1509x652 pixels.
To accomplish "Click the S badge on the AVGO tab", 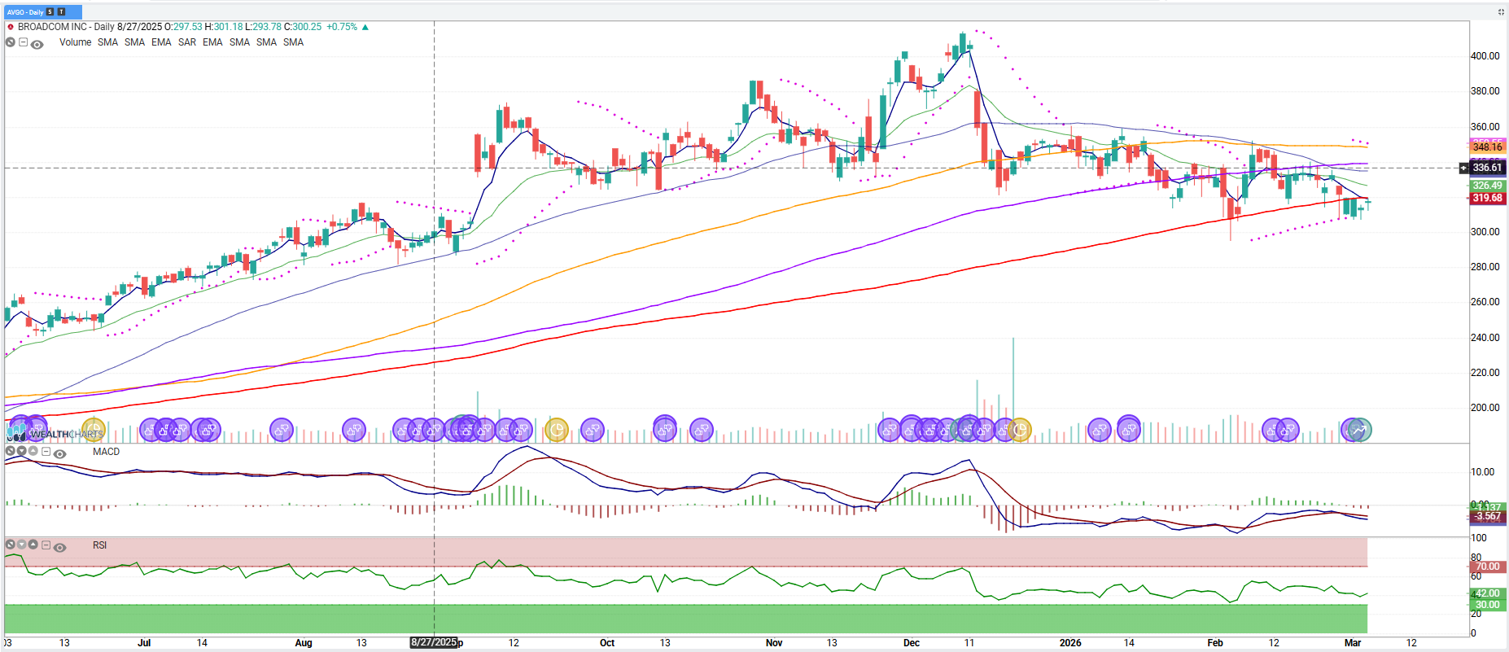I will [x=50, y=12].
